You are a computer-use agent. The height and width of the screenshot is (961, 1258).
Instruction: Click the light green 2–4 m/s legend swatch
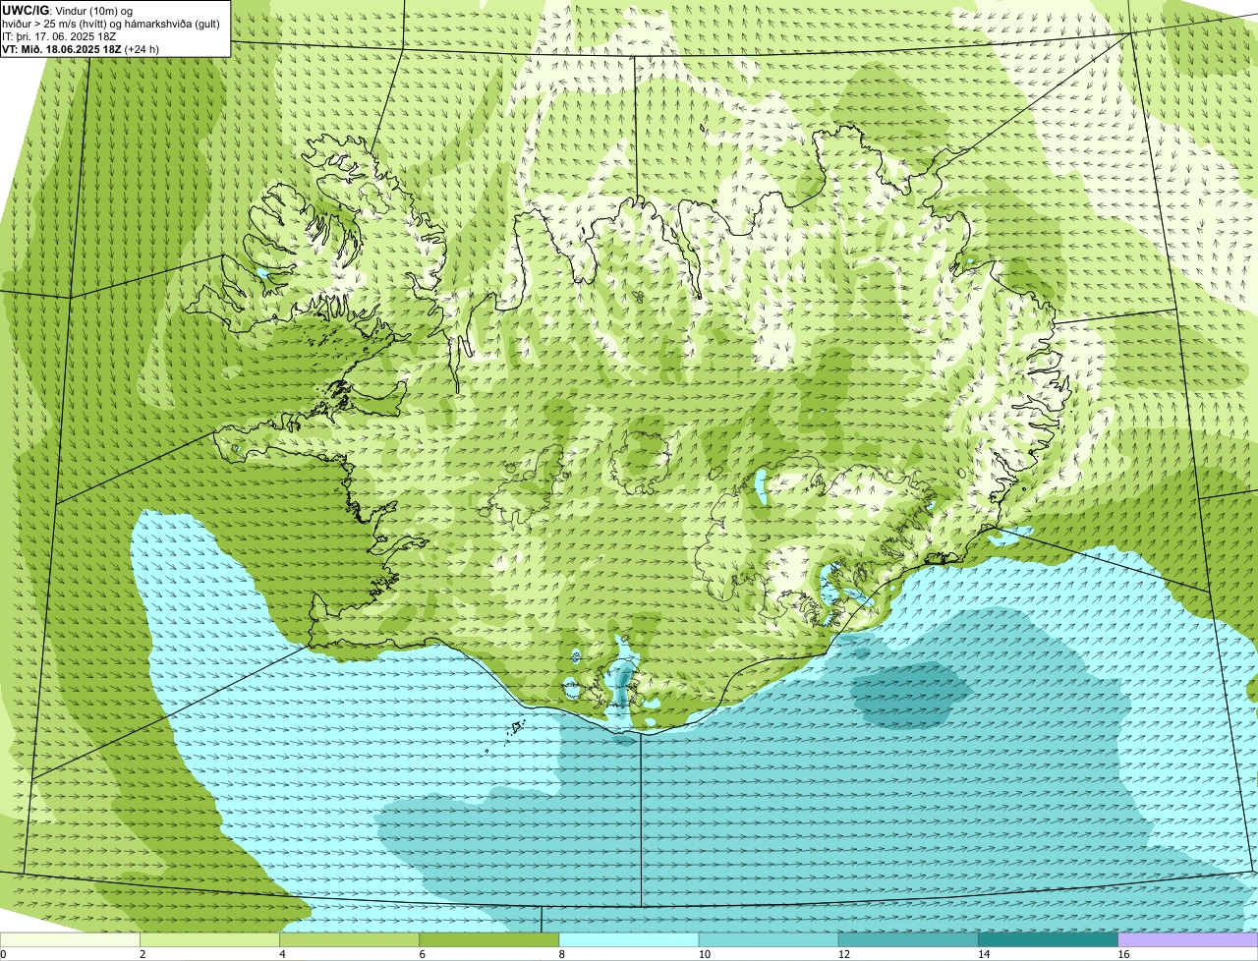click(x=209, y=940)
